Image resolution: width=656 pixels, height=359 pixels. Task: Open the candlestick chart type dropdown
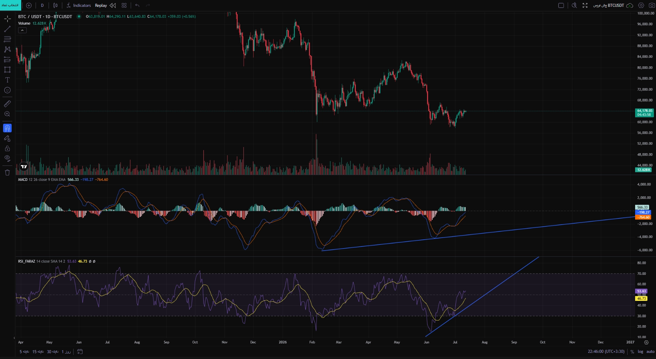55,5
